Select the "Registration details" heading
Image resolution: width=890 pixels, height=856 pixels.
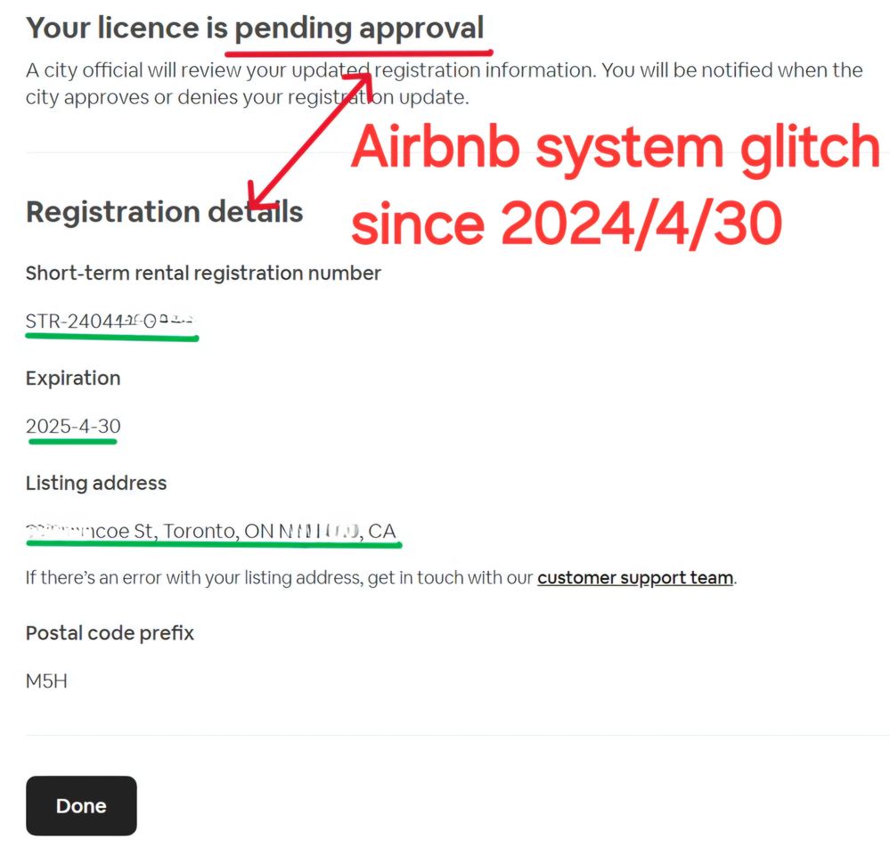coord(164,212)
